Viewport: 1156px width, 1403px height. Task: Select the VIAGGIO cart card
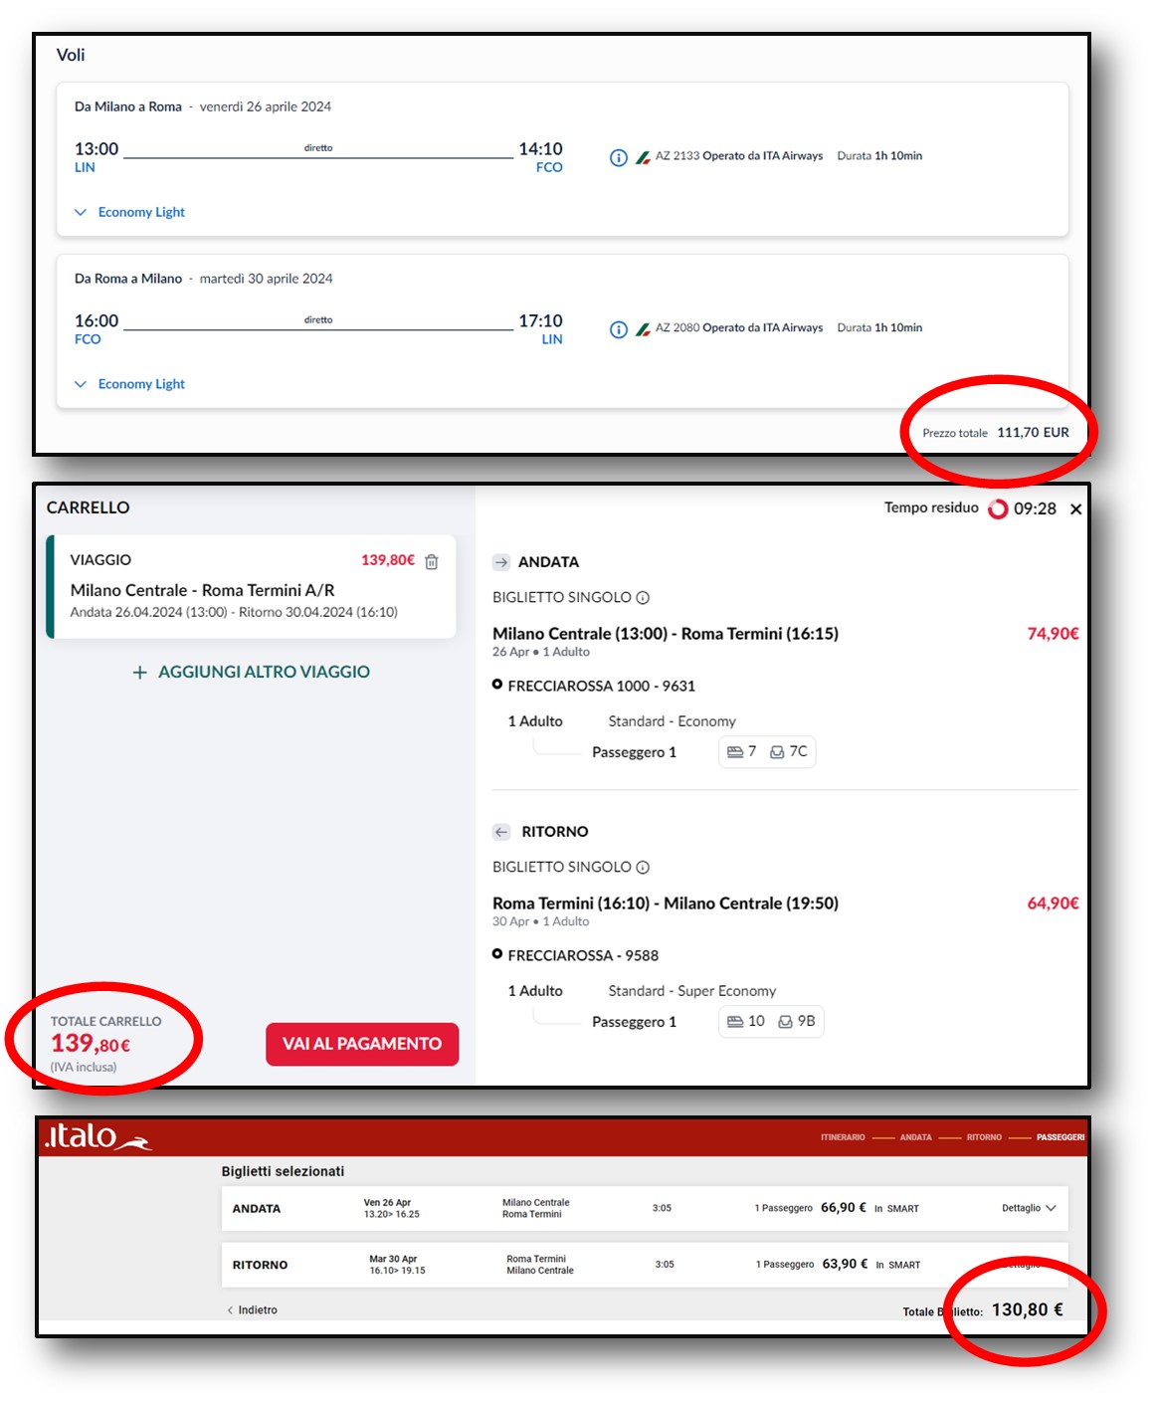pyautogui.click(x=252, y=586)
